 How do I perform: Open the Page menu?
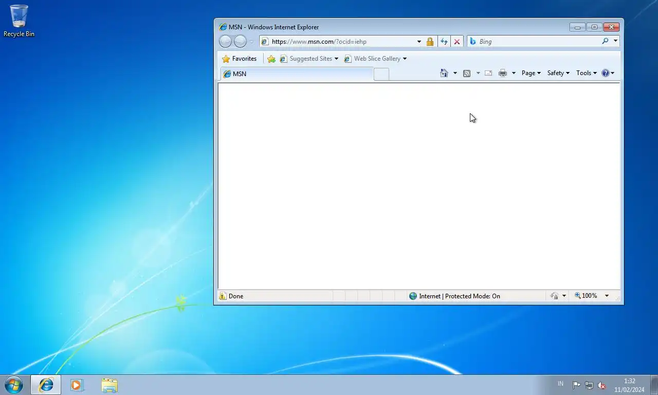tap(531, 73)
